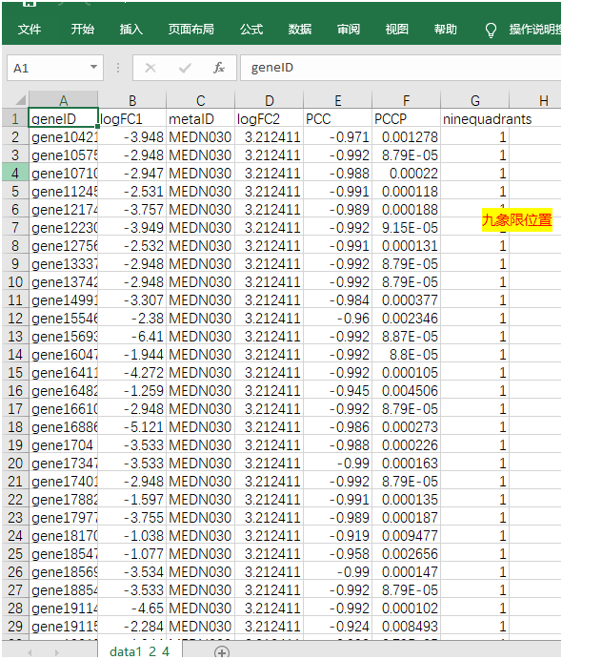Screen dimensions: 602x660
Task: Click the PCC header cell
Action: click(337, 118)
